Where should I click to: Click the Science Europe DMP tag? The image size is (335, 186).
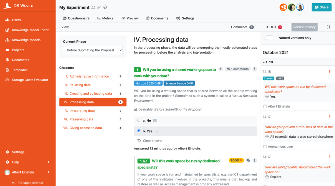(179, 83)
